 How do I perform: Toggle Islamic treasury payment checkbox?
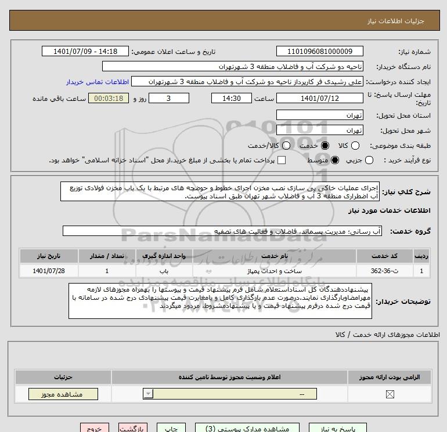[x=282, y=160]
